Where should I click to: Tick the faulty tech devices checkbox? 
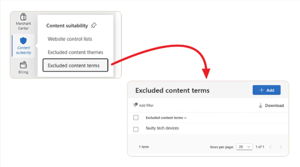tap(136, 129)
